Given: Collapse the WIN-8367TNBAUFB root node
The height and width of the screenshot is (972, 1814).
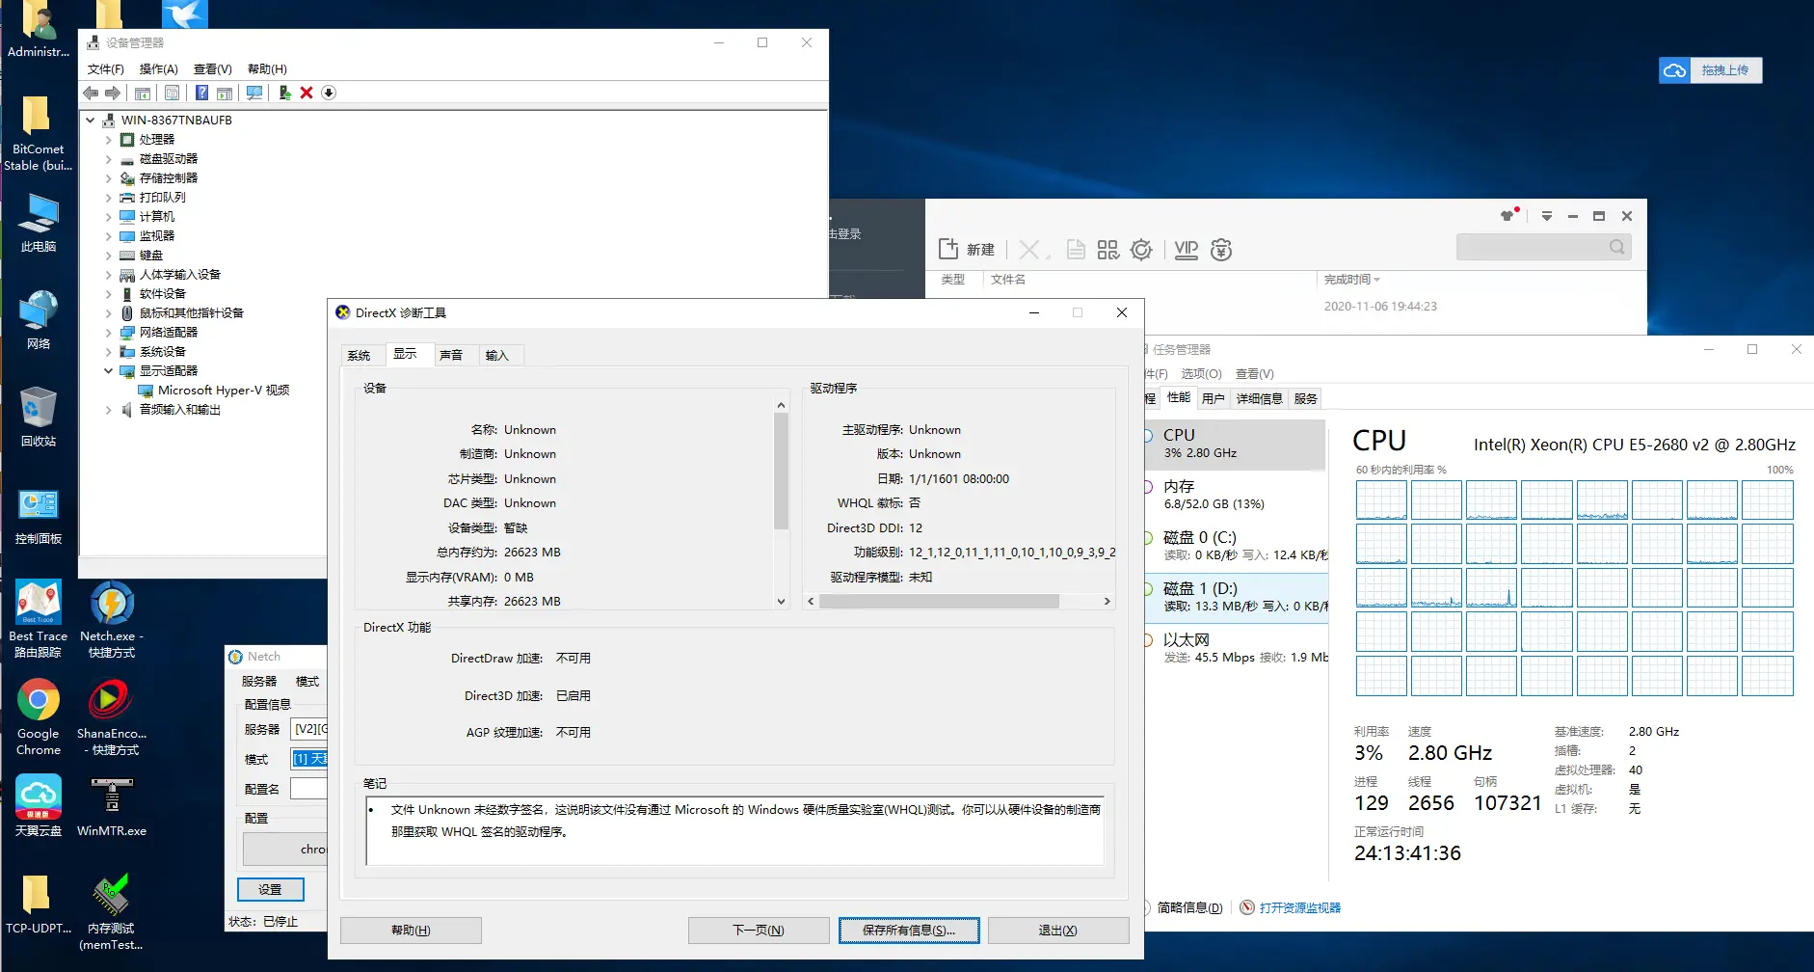Looking at the screenshot, I should (x=90, y=121).
